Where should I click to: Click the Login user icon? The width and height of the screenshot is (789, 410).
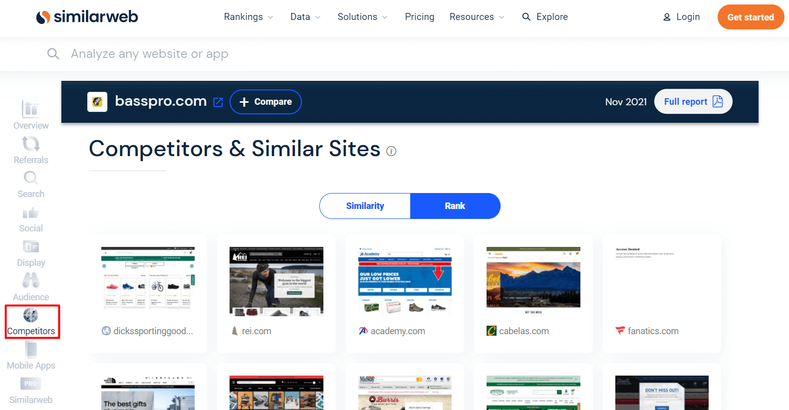[667, 17]
